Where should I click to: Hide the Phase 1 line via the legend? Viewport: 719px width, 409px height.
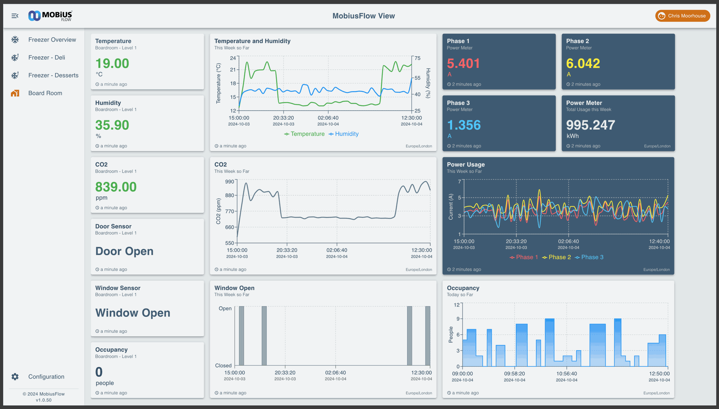(524, 258)
